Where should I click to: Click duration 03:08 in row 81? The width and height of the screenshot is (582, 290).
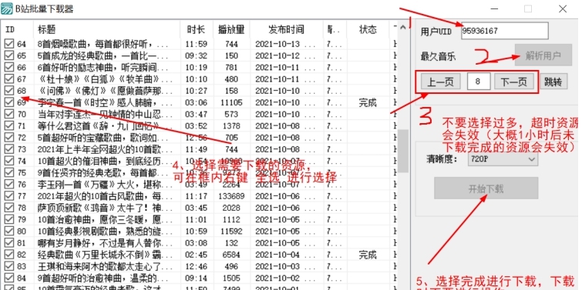coord(196,243)
